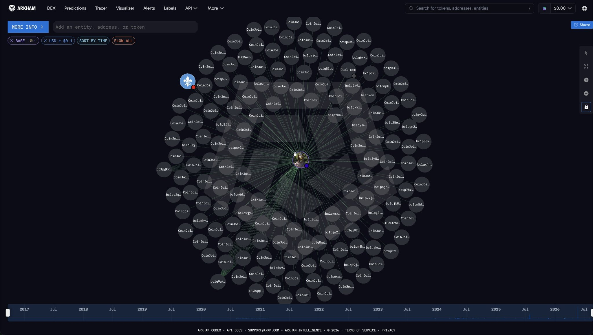593x335 pixels.
Task: Open the $0.00 balance dropdown
Action: [562, 8]
